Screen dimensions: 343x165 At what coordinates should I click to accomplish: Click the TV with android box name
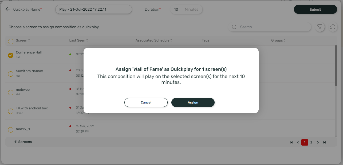click(x=32, y=108)
